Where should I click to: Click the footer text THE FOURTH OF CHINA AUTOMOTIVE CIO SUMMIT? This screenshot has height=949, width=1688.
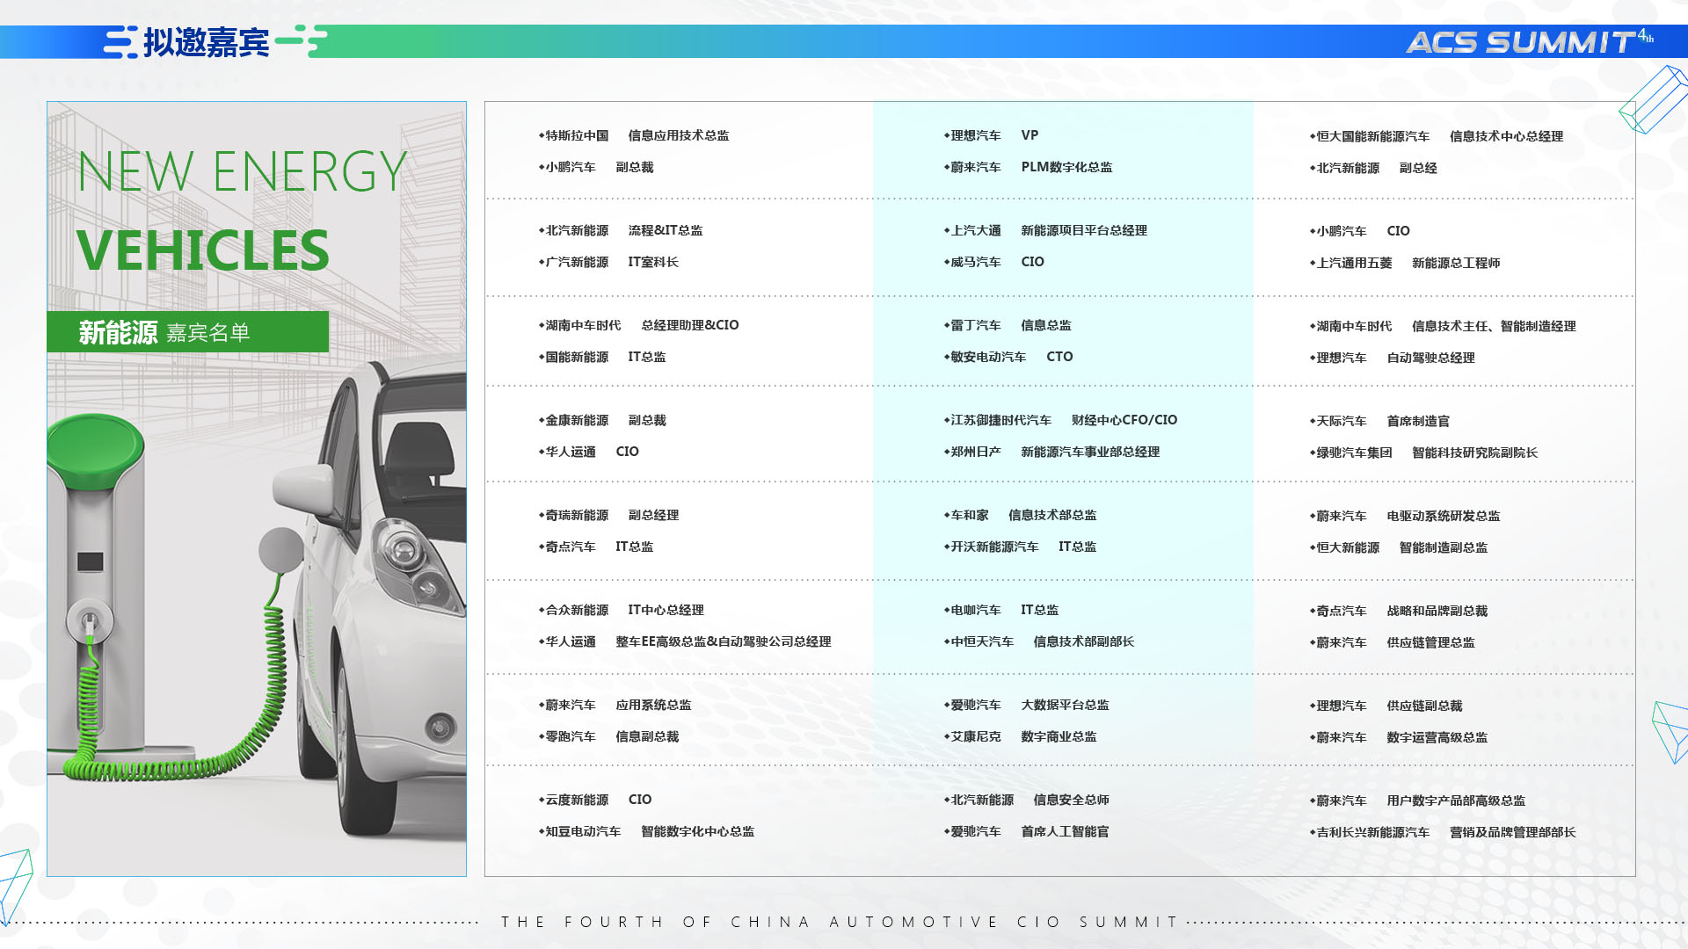coord(840,922)
